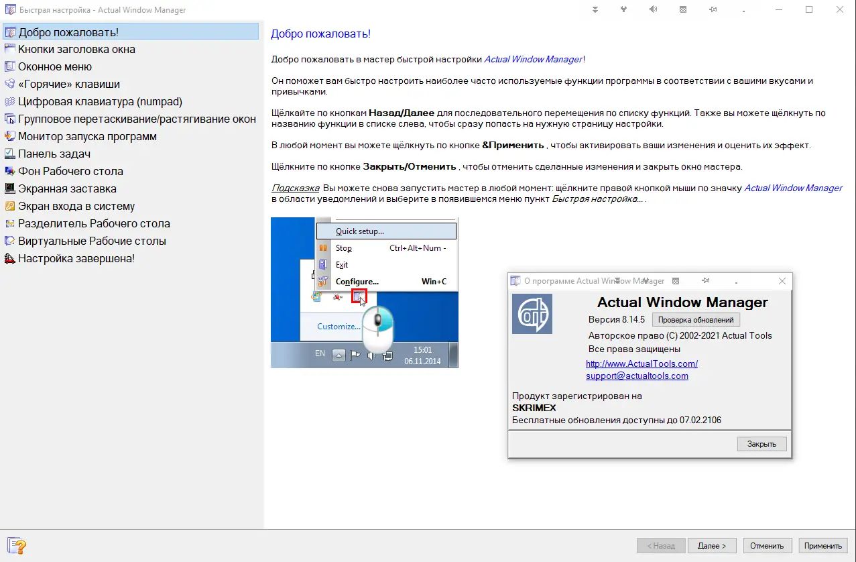Click the checkered transparency icon in the About dialog title bar

pos(676,281)
